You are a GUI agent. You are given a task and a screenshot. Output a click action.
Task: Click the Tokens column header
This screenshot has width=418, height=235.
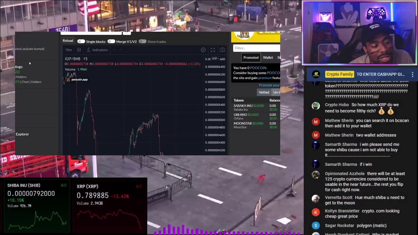(239, 101)
